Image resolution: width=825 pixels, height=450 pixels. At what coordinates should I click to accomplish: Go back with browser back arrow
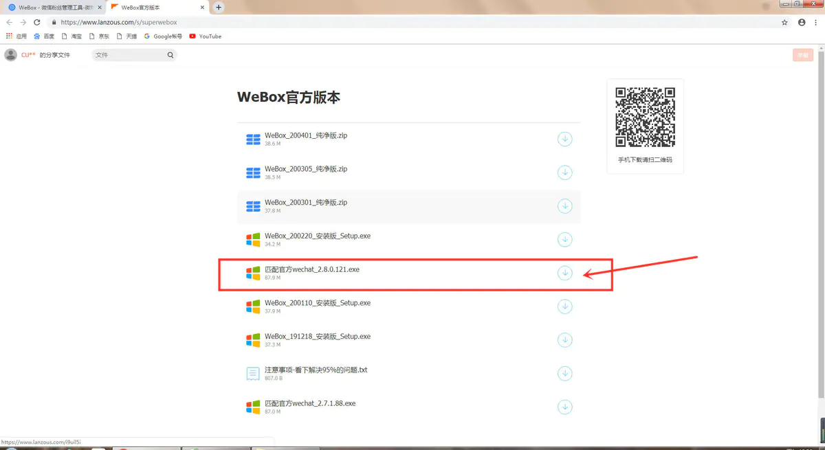9,22
